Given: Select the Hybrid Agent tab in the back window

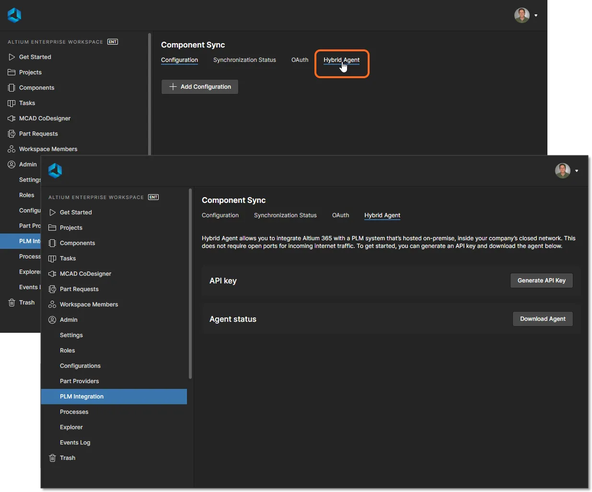Looking at the screenshot, I should pyautogui.click(x=341, y=60).
